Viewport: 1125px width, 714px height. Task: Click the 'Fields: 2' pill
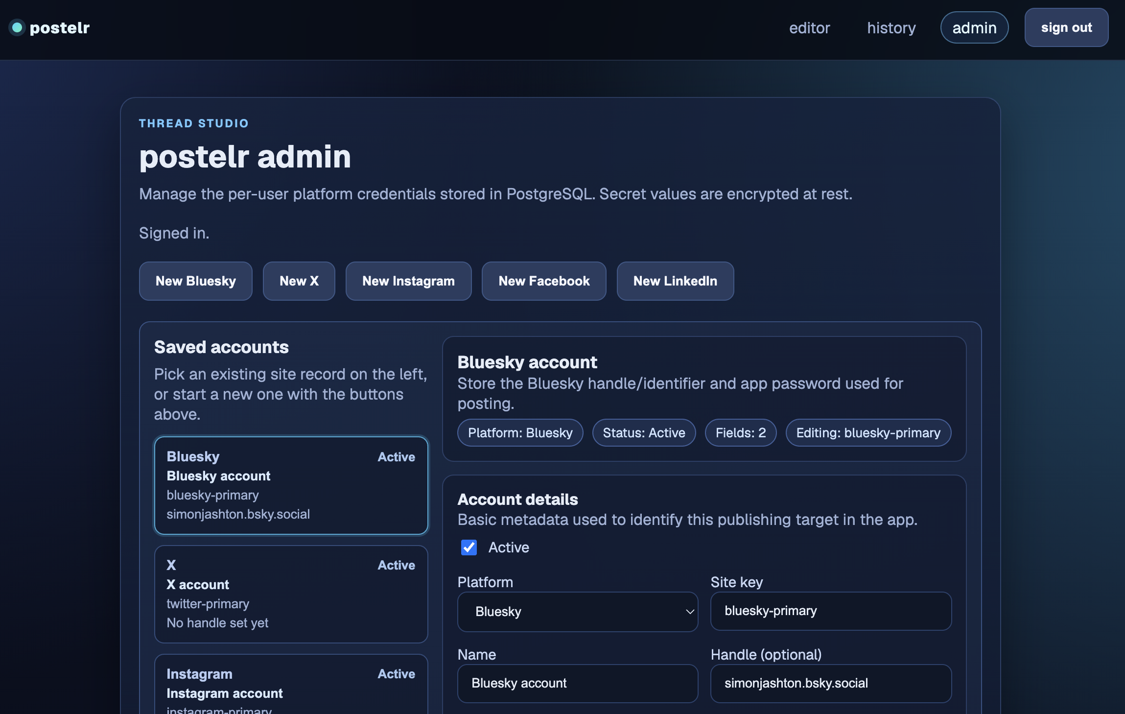coord(741,433)
